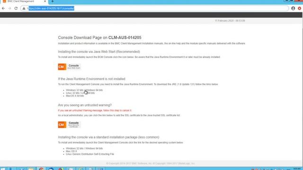The image size is (303, 170).
Task: Click the BMC copyright footer text
Action: pyautogui.click(x=151, y=163)
